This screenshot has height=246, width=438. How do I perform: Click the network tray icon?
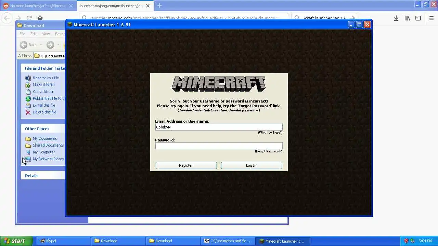coord(413,241)
